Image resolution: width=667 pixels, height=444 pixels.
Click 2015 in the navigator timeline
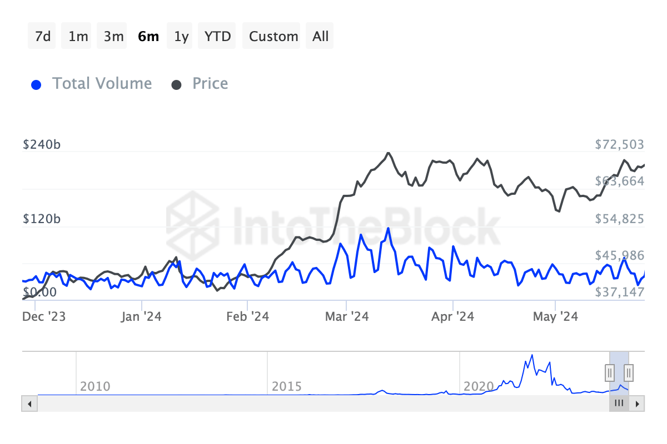coord(287,386)
